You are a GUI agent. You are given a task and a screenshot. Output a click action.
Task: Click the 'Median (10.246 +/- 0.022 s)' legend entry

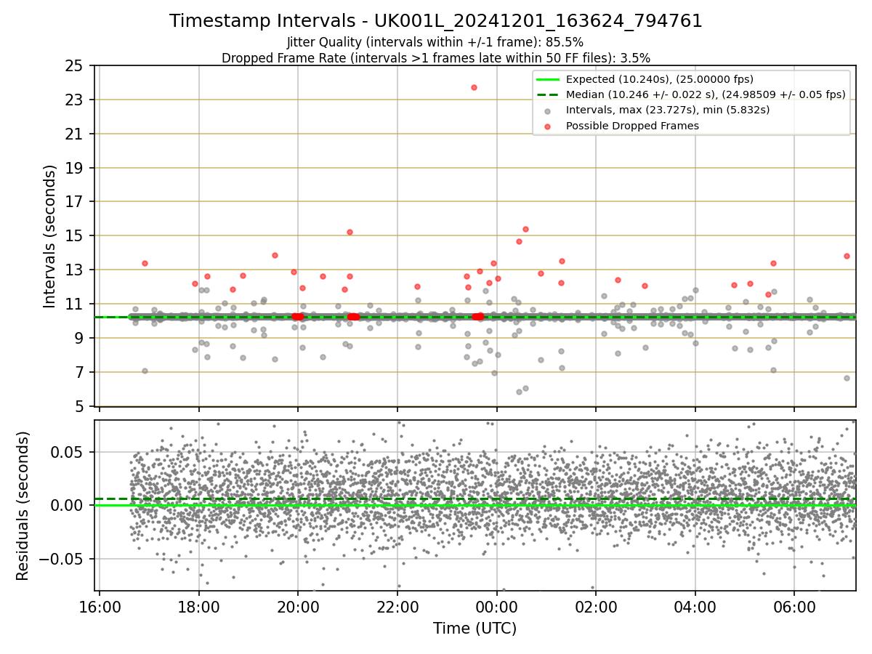(x=706, y=94)
